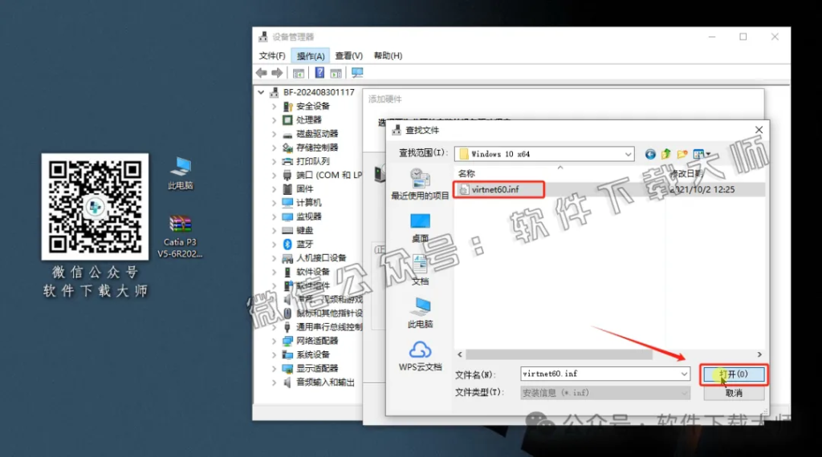Click the 打印队列 printer icon
The image size is (822, 457).
287,161
